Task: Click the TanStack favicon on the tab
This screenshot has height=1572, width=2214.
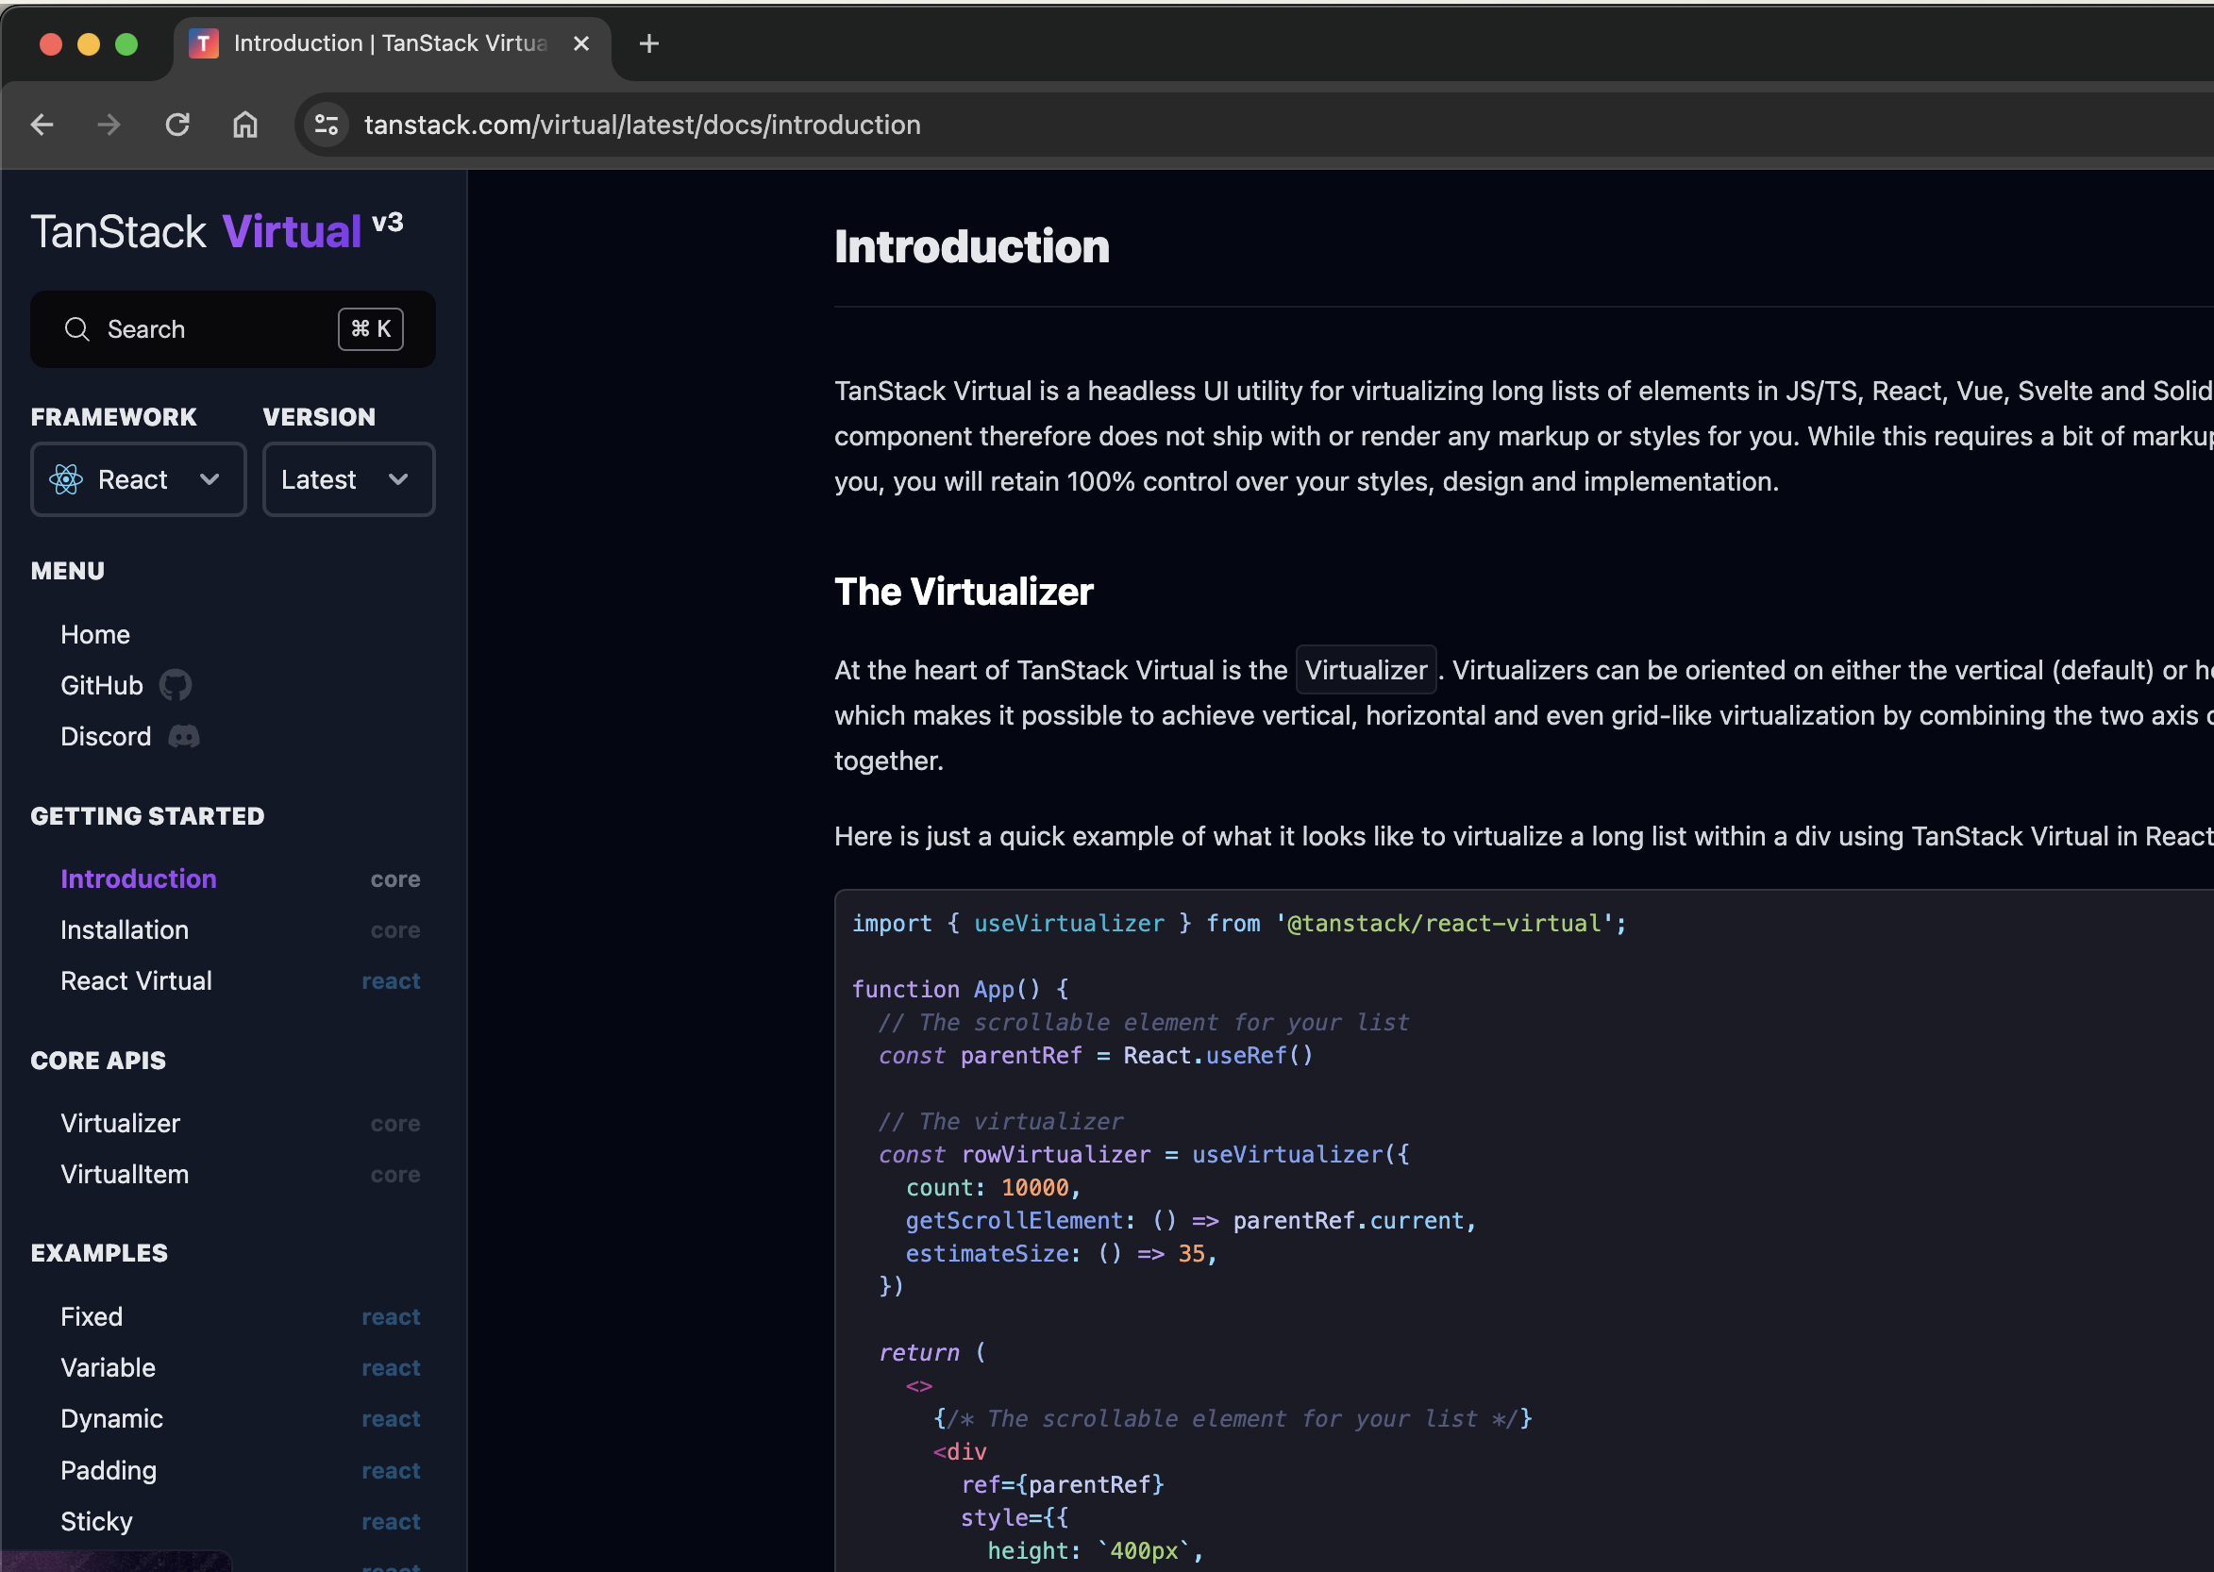Action: pyautogui.click(x=203, y=43)
